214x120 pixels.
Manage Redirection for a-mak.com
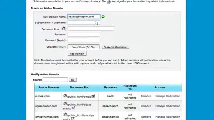click(168, 96)
